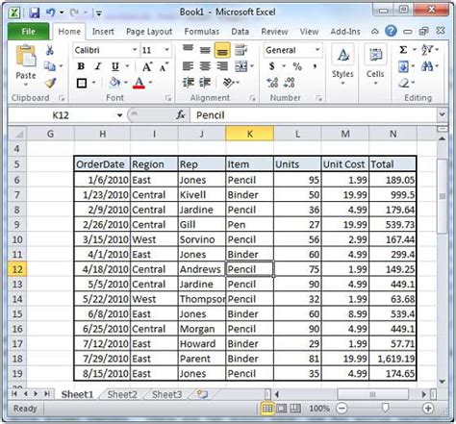Zoom in with plus button

coord(428,409)
